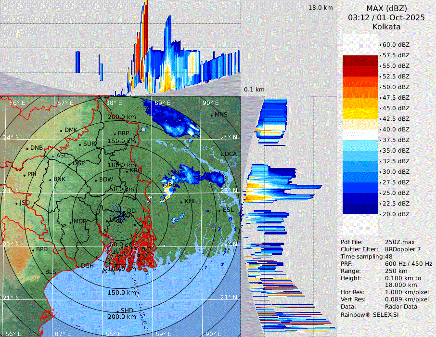Select the SHD station marker offshore
Viewport: 436px width, 337px height.
117,311
